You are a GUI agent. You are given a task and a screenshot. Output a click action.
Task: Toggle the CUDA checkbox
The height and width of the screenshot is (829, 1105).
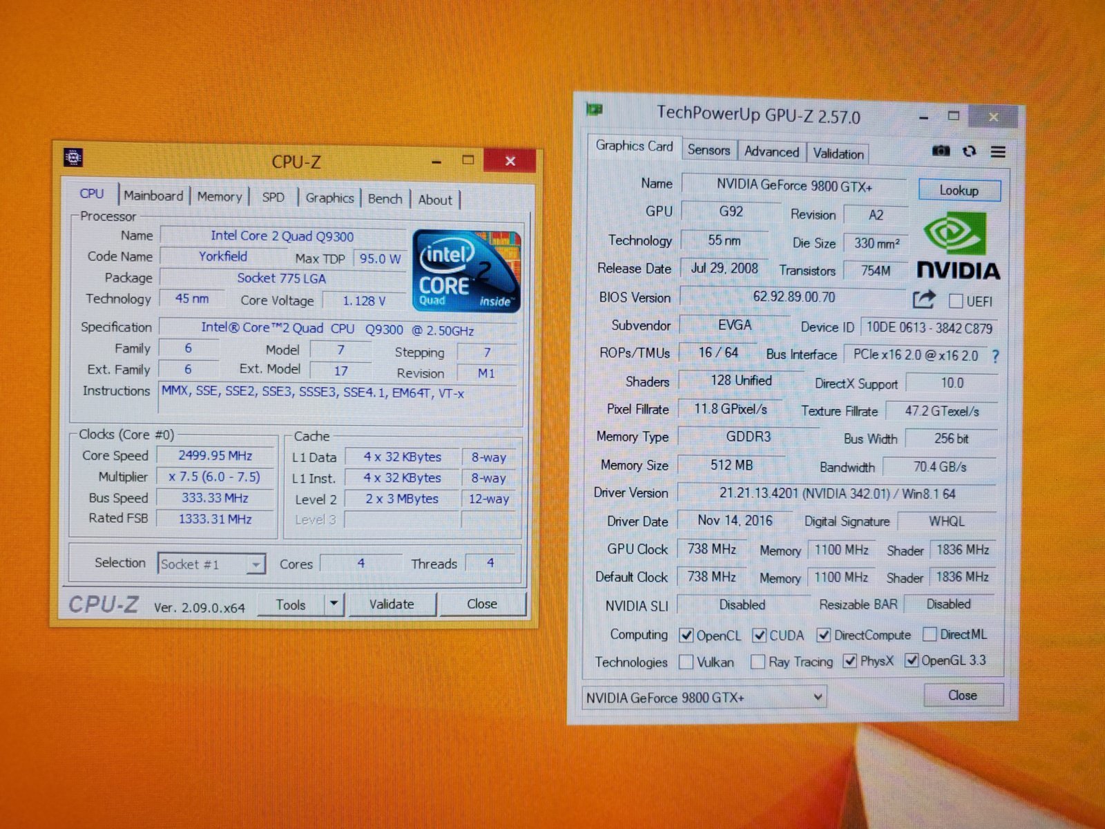point(760,635)
